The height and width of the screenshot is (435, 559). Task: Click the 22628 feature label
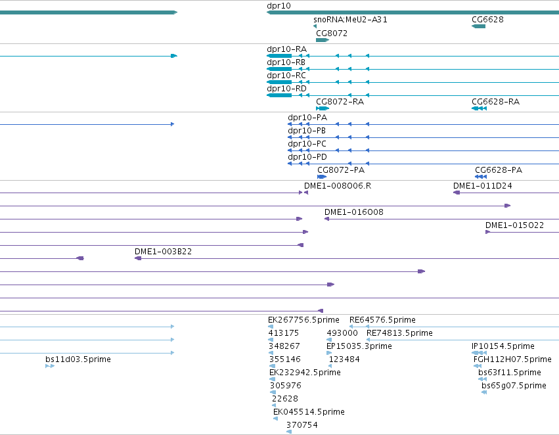click(285, 399)
